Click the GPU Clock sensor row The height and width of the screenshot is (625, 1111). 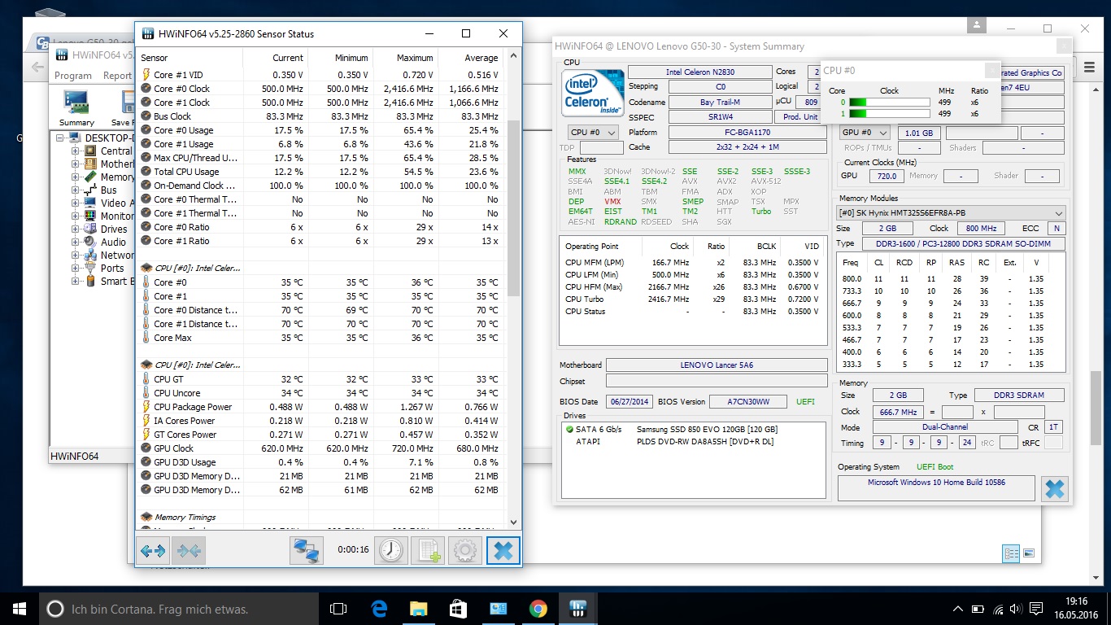pos(320,448)
